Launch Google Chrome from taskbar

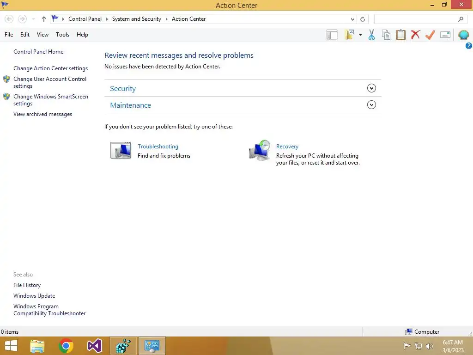pyautogui.click(x=66, y=346)
